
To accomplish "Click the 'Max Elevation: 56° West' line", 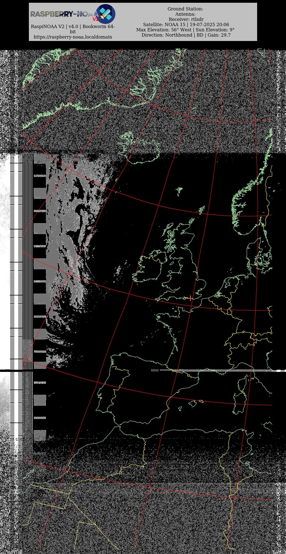I will coord(185,30).
